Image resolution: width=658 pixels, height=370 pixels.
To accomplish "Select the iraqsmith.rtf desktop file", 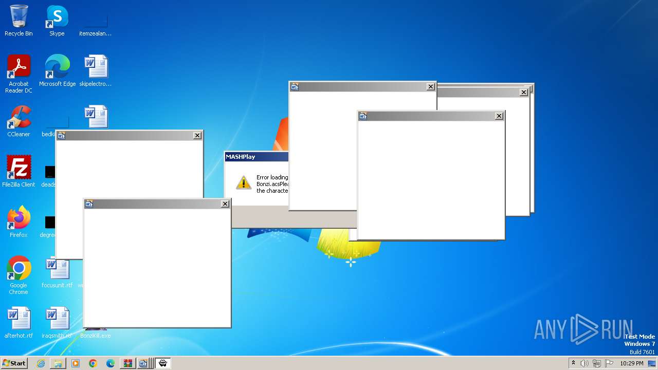I will pos(57,323).
